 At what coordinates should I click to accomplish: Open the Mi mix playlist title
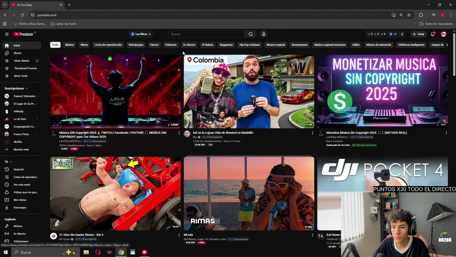tap(188, 235)
